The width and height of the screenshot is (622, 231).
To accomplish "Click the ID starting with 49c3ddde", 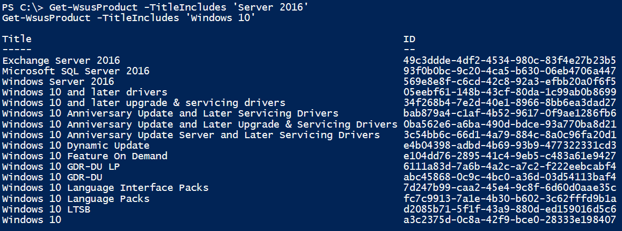I will [x=509, y=60].
